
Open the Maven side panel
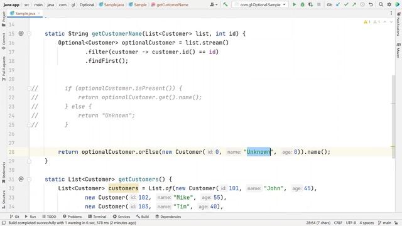coord(398,50)
